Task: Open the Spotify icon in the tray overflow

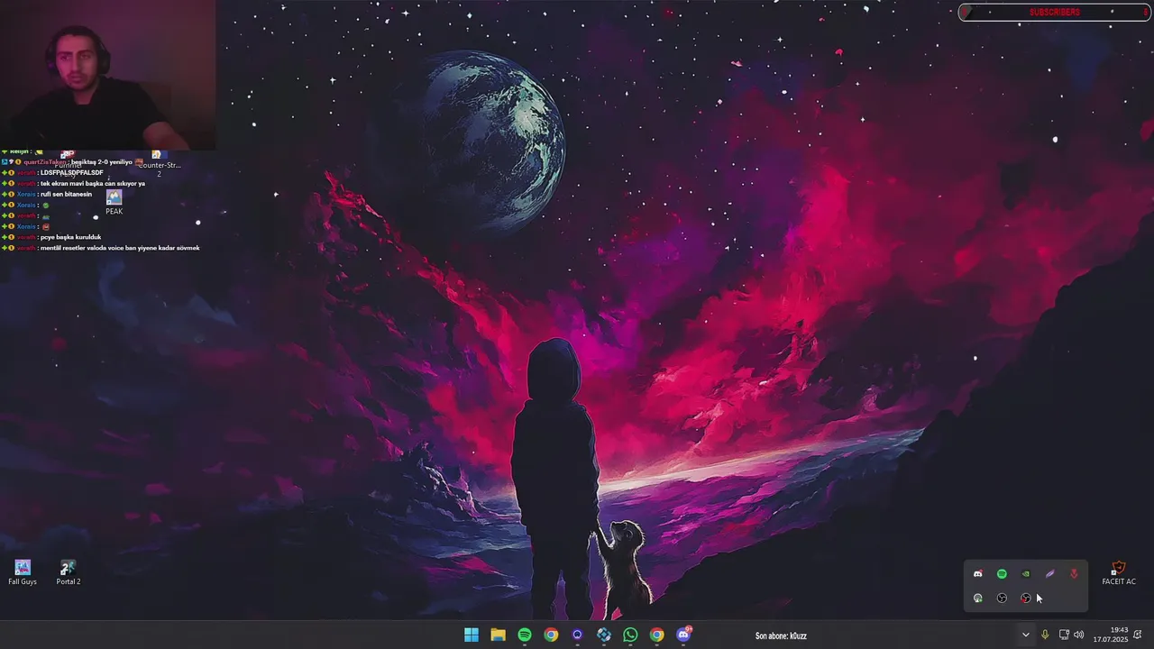Action: pos(1002,574)
